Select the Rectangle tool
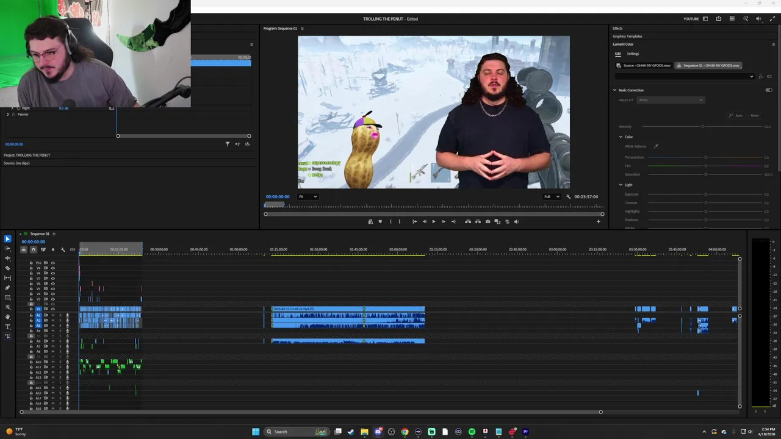The height and width of the screenshot is (439, 781). click(7, 298)
